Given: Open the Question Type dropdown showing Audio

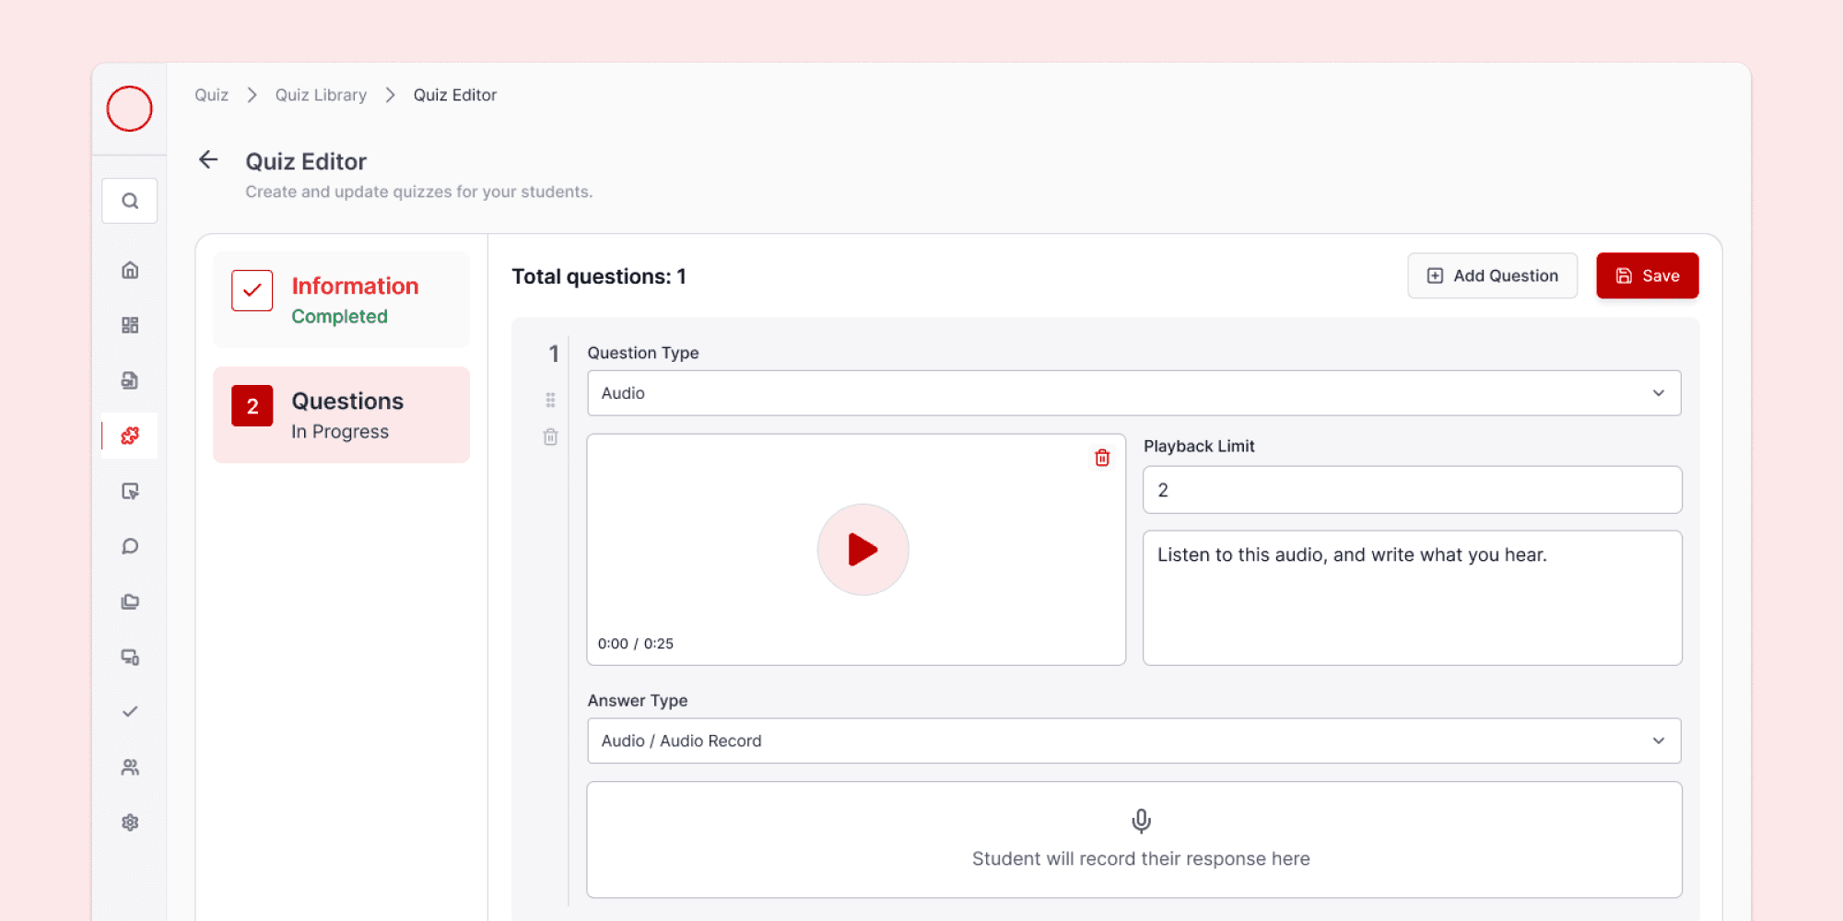Looking at the screenshot, I should click(x=1134, y=393).
